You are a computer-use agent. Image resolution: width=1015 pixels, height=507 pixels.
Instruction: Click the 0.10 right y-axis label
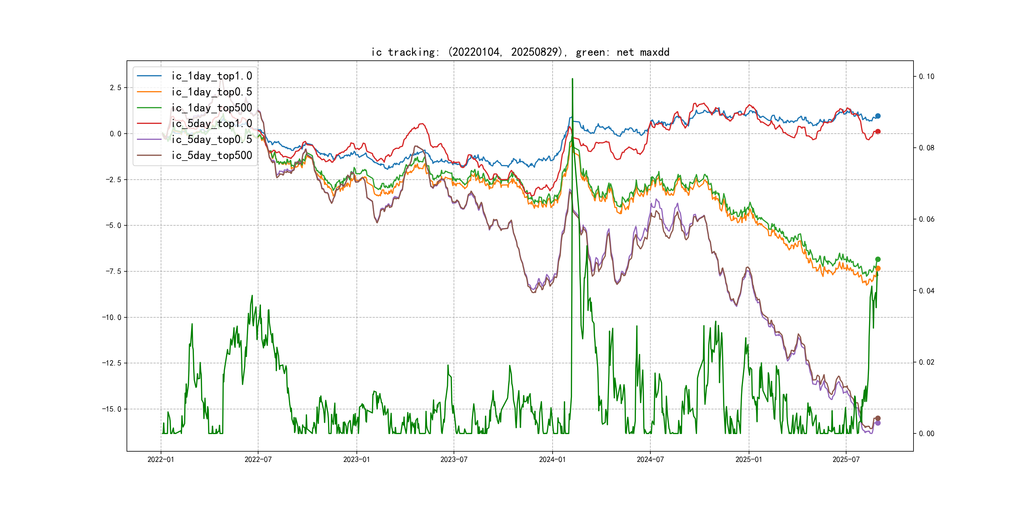click(x=926, y=76)
